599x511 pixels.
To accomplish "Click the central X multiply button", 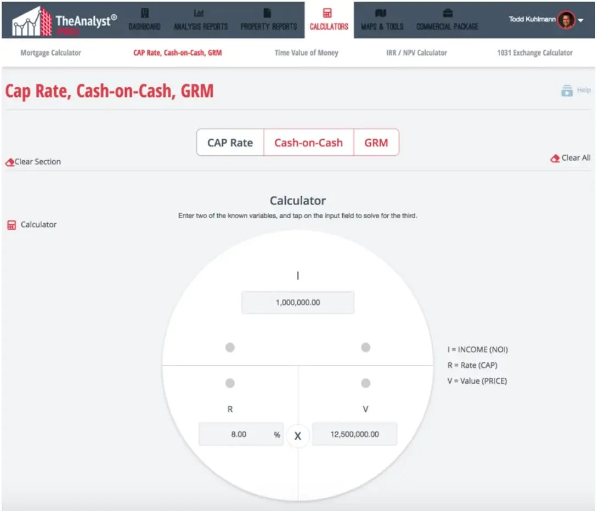I will [298, 436].
